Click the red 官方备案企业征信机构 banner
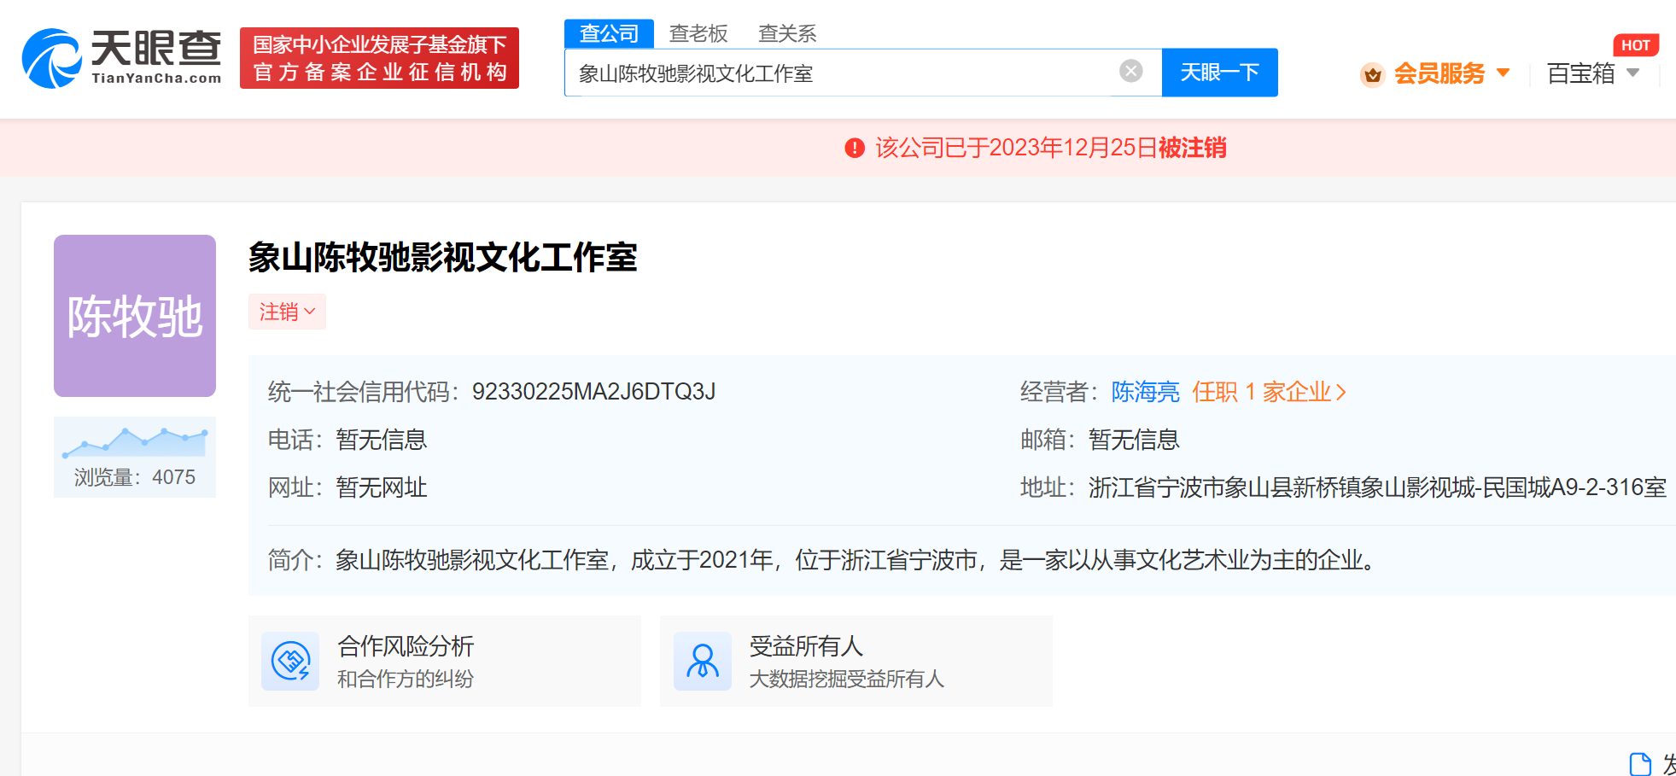1676x776 pixels. point(379,58)
